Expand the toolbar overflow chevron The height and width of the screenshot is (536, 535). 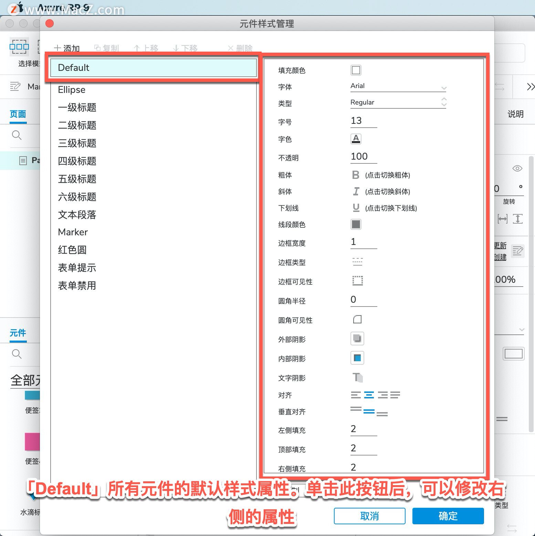click(531, 87)
